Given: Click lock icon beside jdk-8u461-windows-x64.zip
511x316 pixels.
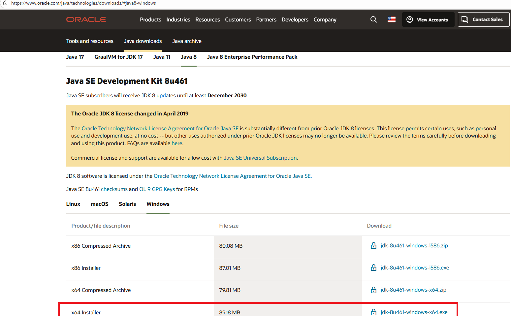Looking at the screenshot, I should 373,290.
